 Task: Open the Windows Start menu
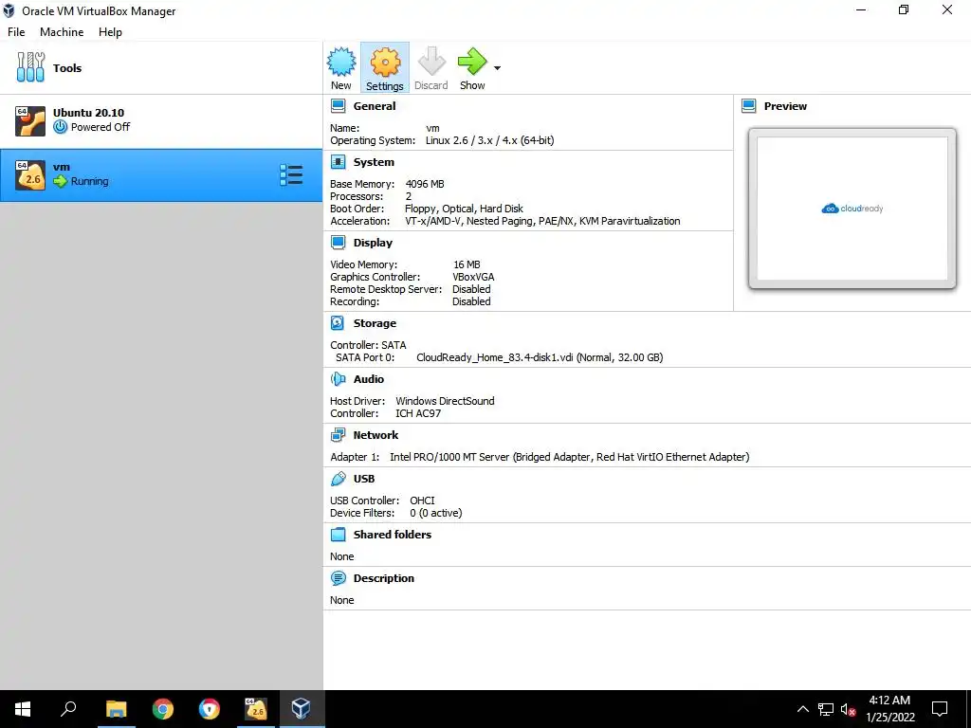[23, 709]
